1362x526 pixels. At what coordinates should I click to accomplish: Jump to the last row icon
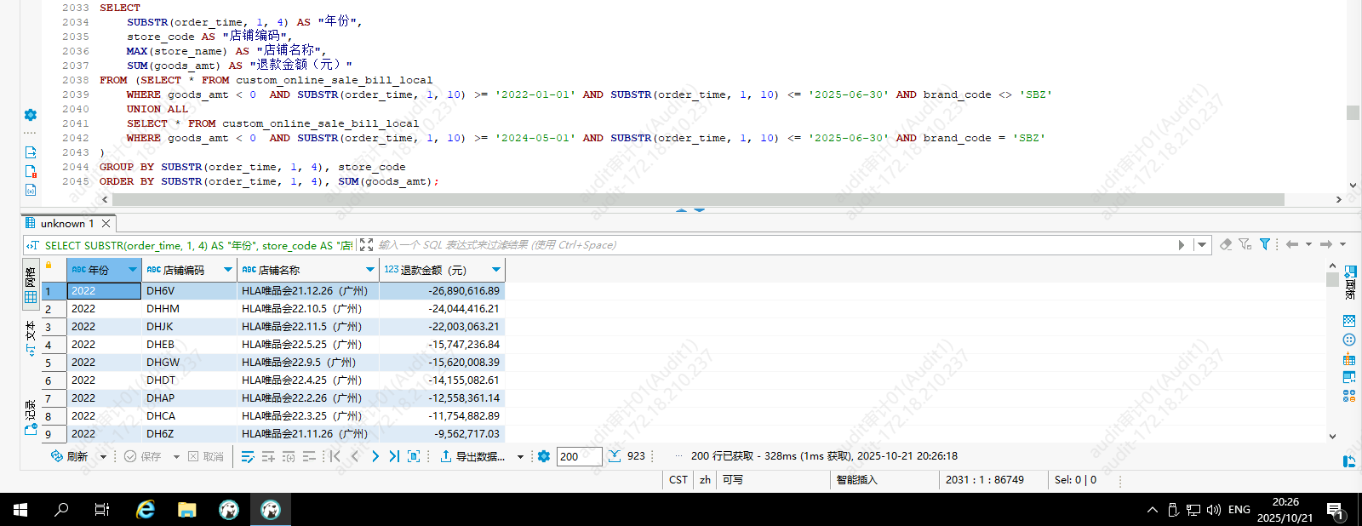coord(394,456)
